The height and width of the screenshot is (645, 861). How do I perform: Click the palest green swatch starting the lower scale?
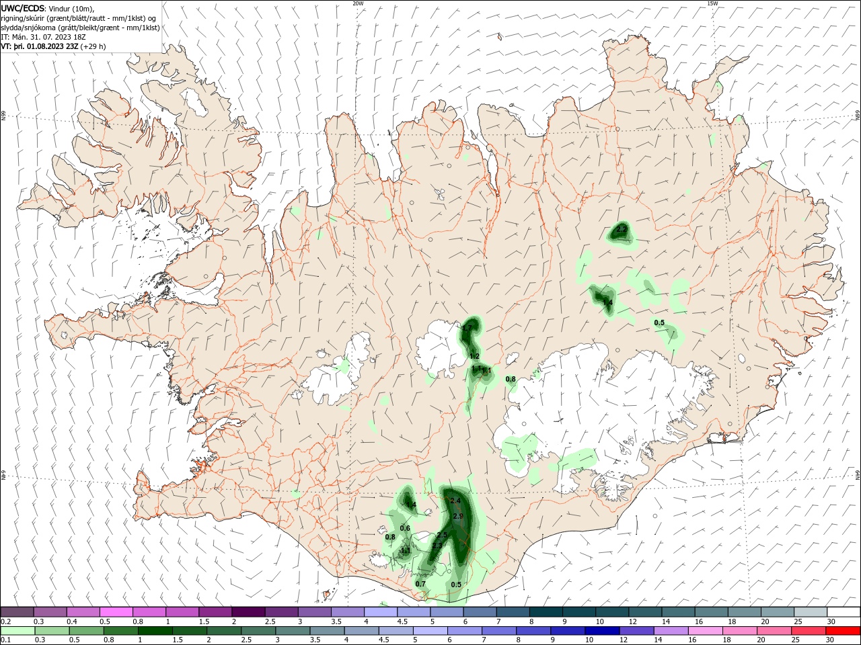pos(17,631)
